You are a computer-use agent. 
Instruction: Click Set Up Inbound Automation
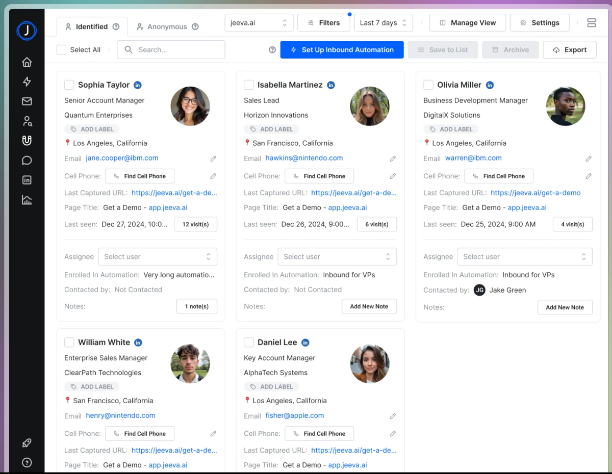point(342,49)
